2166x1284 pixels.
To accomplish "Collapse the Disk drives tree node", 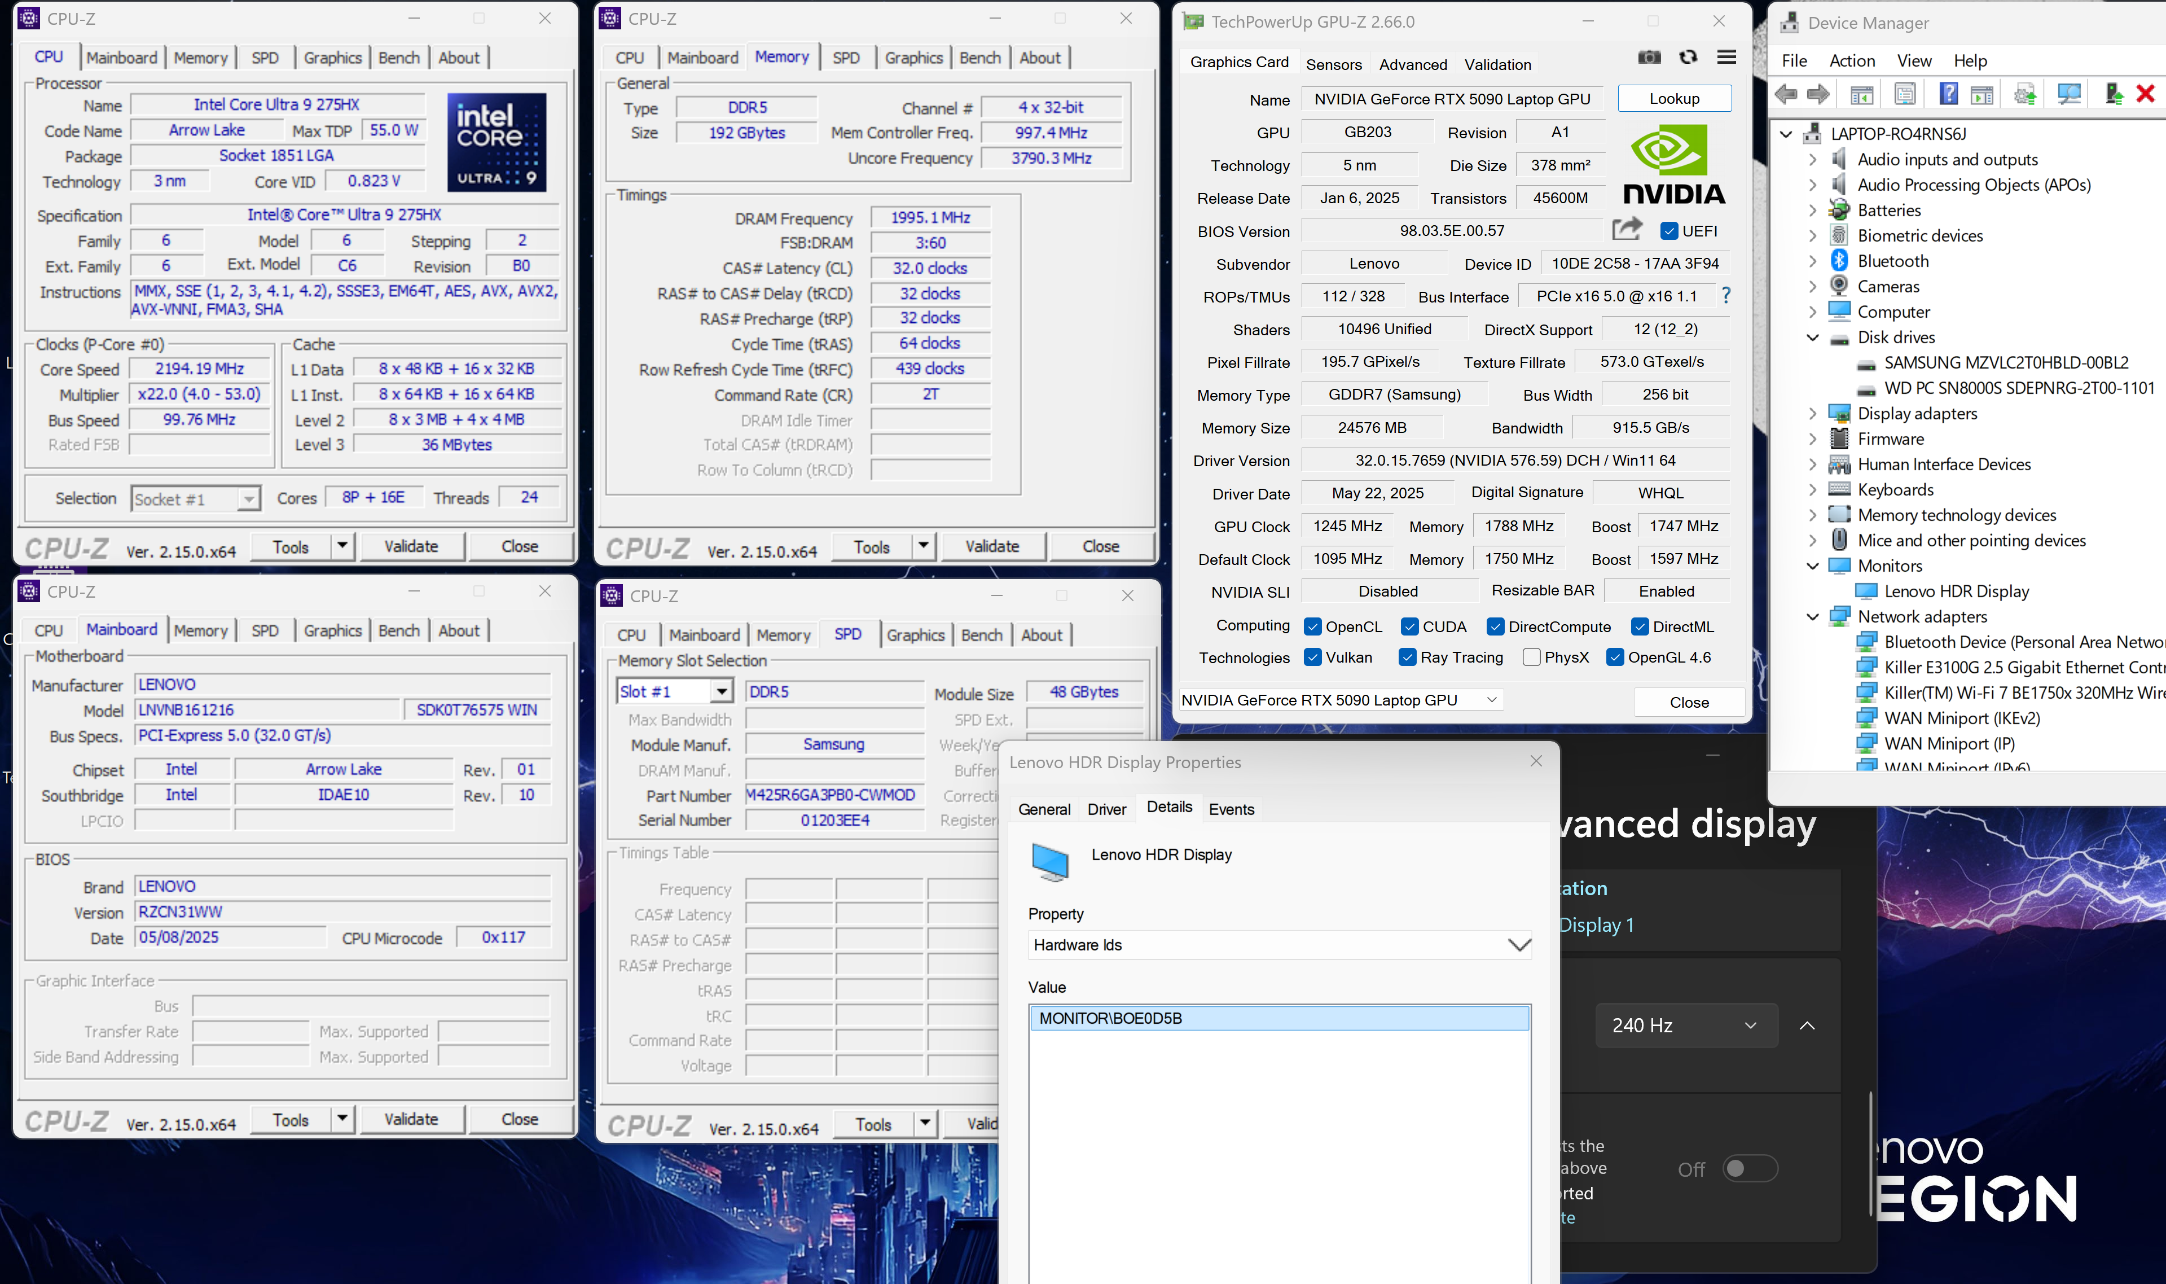I will pyautogui.click(x=1812, y=336).
